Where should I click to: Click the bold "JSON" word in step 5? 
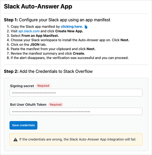pos(34,44)
